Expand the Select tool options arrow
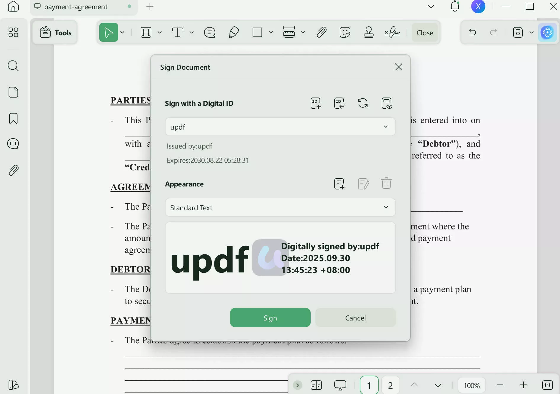 (x=123, y=32)
